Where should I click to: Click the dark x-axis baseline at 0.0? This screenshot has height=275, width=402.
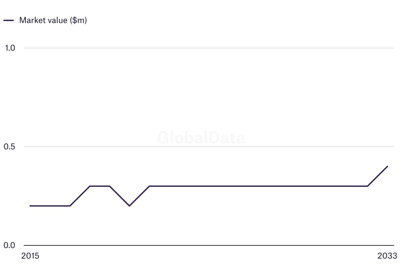pyautogui.click(x=209, y=245)
